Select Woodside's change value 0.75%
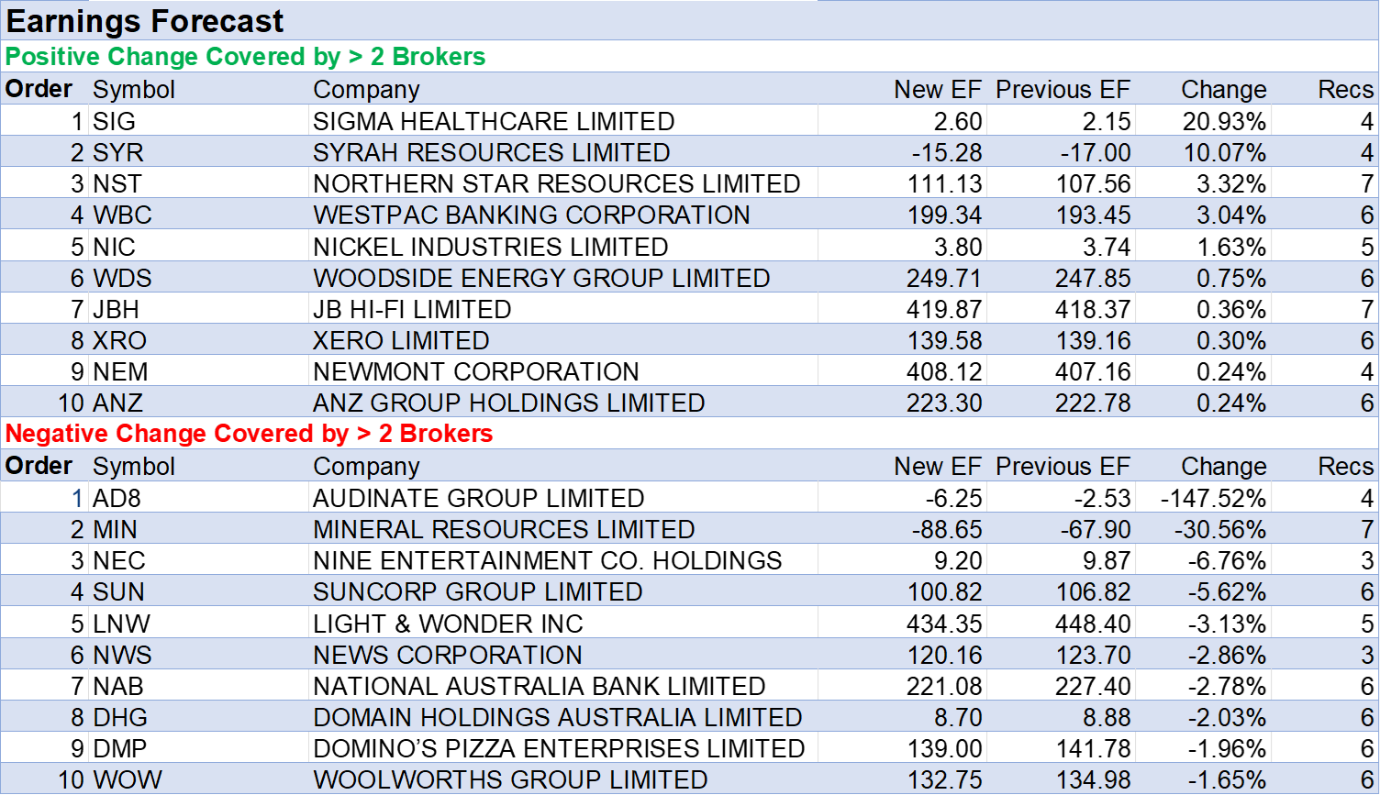 (1230, 279)
